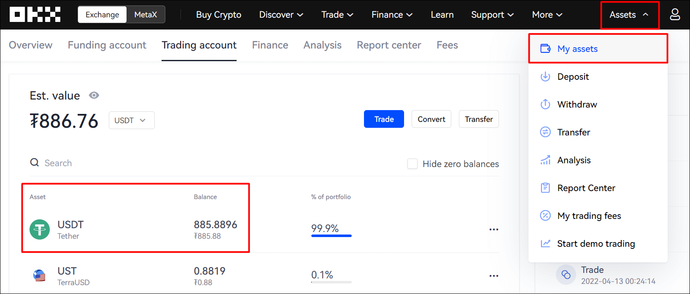Click the 2022-04-13 00:24:14 timestamp

point(618,281)
